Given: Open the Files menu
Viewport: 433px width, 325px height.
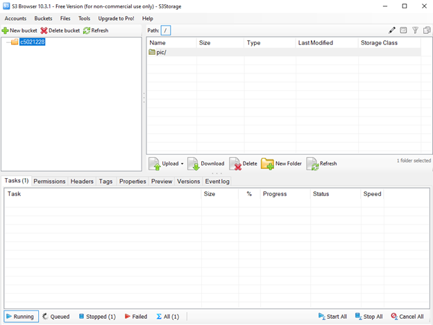Looking at the screenshot, I should [x=65, y=19].
